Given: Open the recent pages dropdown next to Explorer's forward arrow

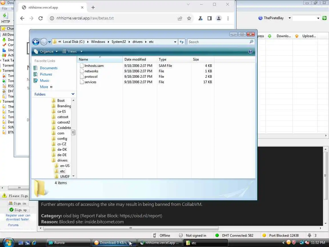Looking at the screenshot, I should (49, 42).
